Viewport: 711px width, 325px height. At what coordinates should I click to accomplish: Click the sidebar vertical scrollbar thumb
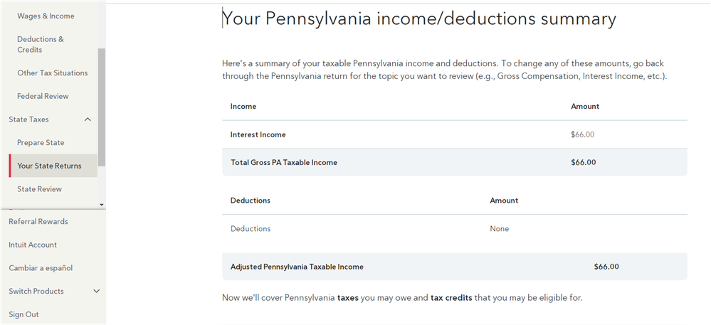coord(102,107)
